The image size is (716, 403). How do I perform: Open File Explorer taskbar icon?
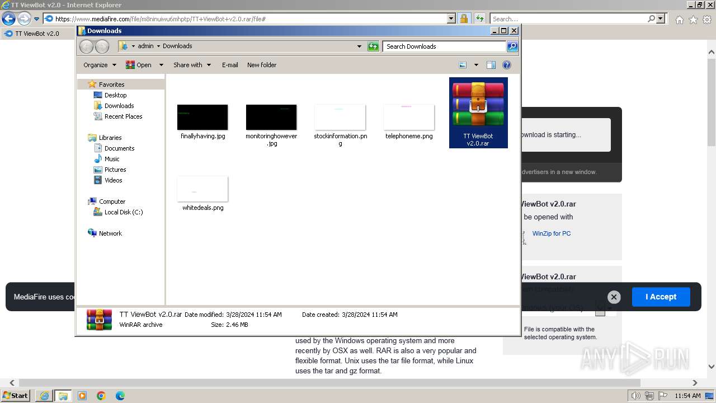coord(63,396)
